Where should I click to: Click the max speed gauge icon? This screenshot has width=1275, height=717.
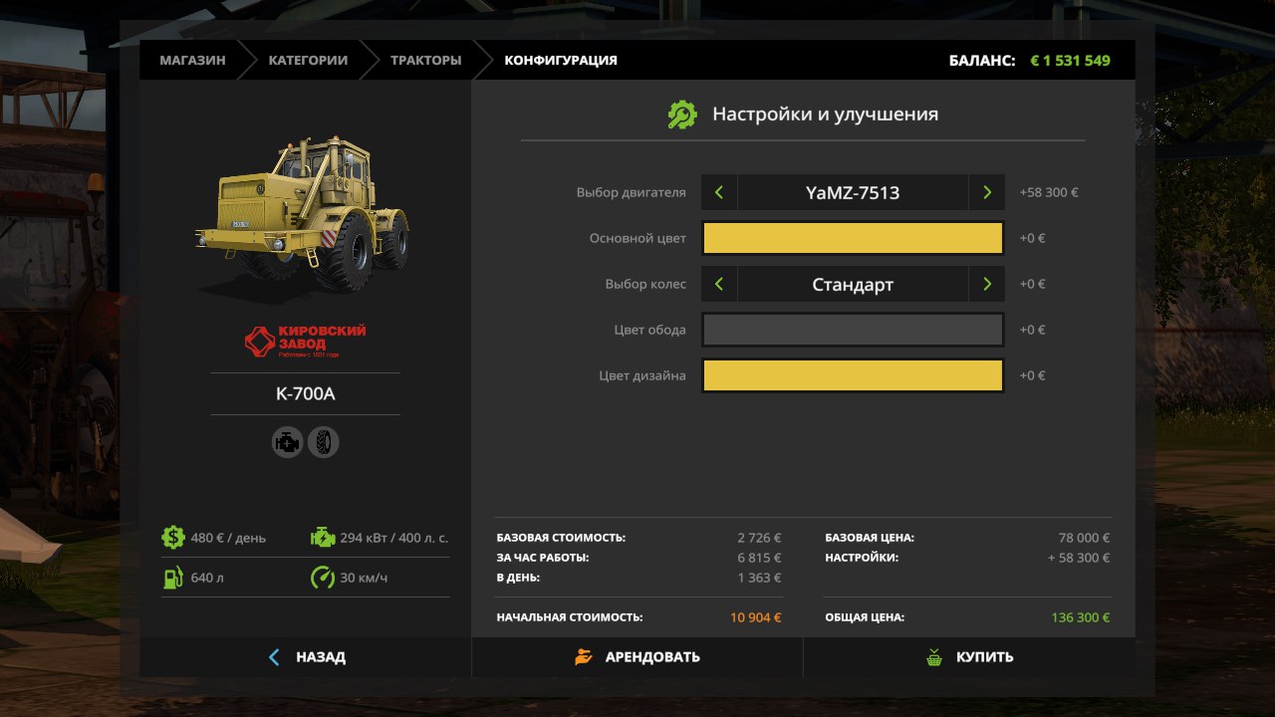[323, 578]
